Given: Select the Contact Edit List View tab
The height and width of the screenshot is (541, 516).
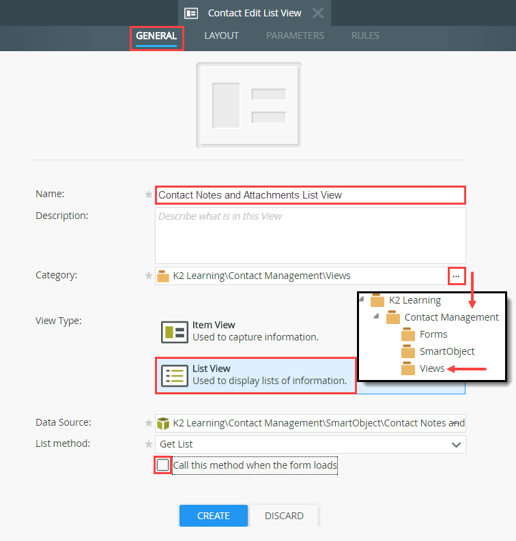Looking at the screenshot, I should point(255,13).
